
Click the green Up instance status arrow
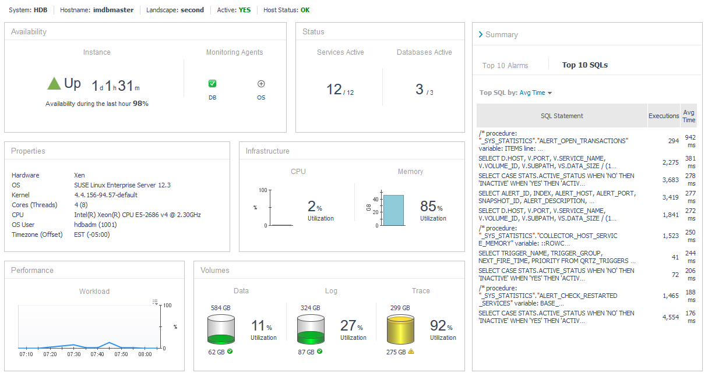click(x=54, y=84)
